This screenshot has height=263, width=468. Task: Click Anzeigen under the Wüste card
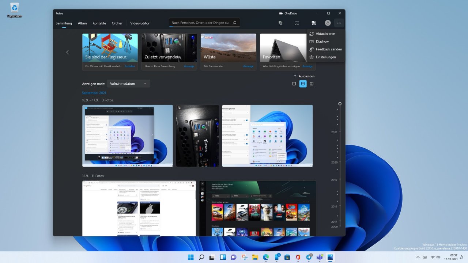coord(248,66)
